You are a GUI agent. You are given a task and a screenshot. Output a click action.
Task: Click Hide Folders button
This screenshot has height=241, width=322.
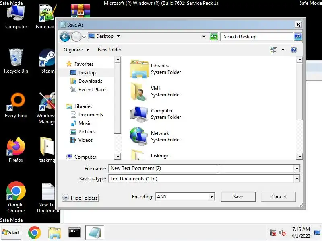pyautogui.click(x=80, y=198)
